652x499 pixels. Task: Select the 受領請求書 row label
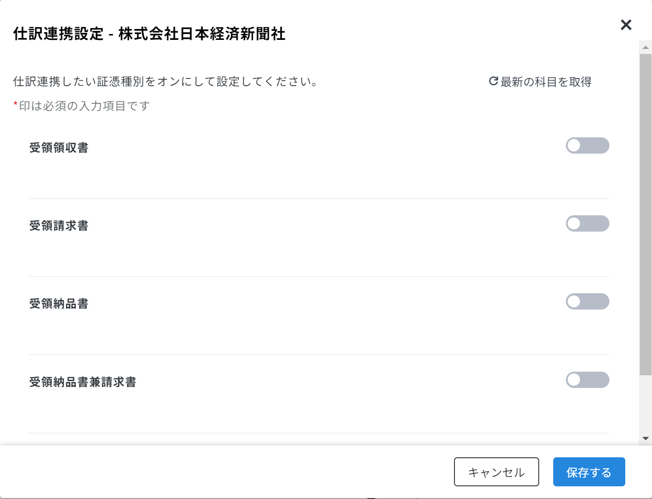59,226
